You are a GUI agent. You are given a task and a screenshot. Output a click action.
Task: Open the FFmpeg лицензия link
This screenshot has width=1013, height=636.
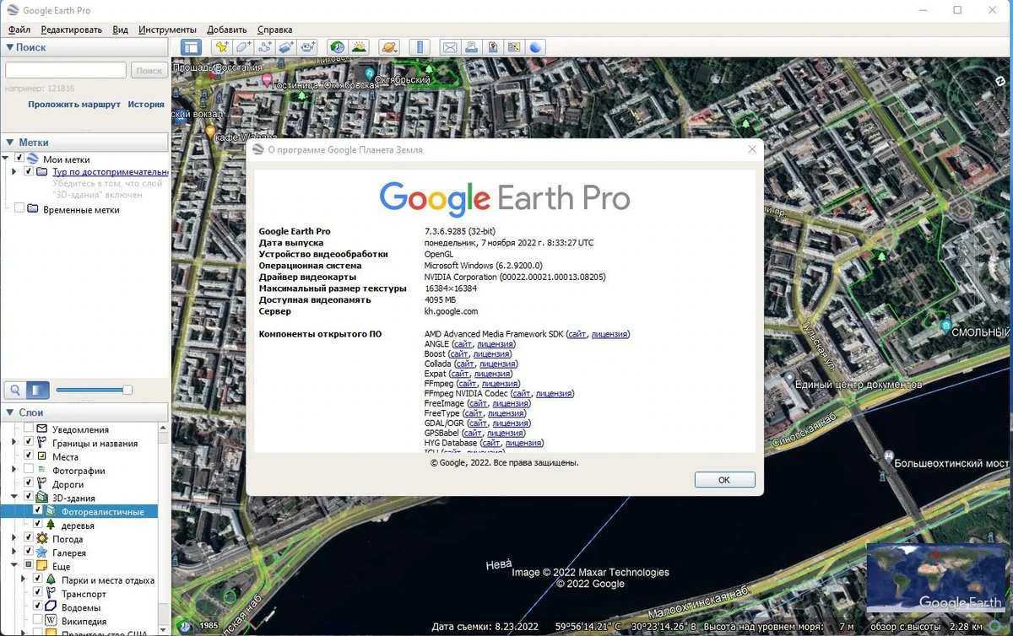[x=500, y=384]
